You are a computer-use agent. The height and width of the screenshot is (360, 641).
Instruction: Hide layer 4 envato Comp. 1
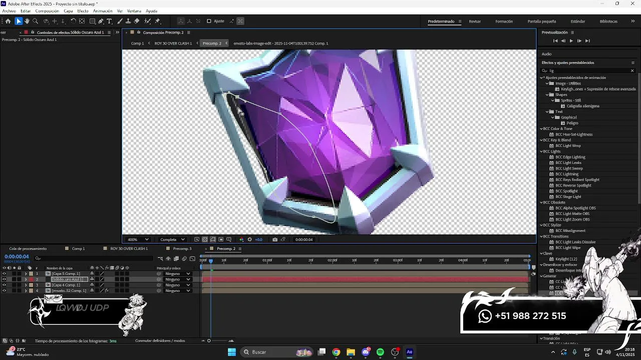tap(4, 290)
